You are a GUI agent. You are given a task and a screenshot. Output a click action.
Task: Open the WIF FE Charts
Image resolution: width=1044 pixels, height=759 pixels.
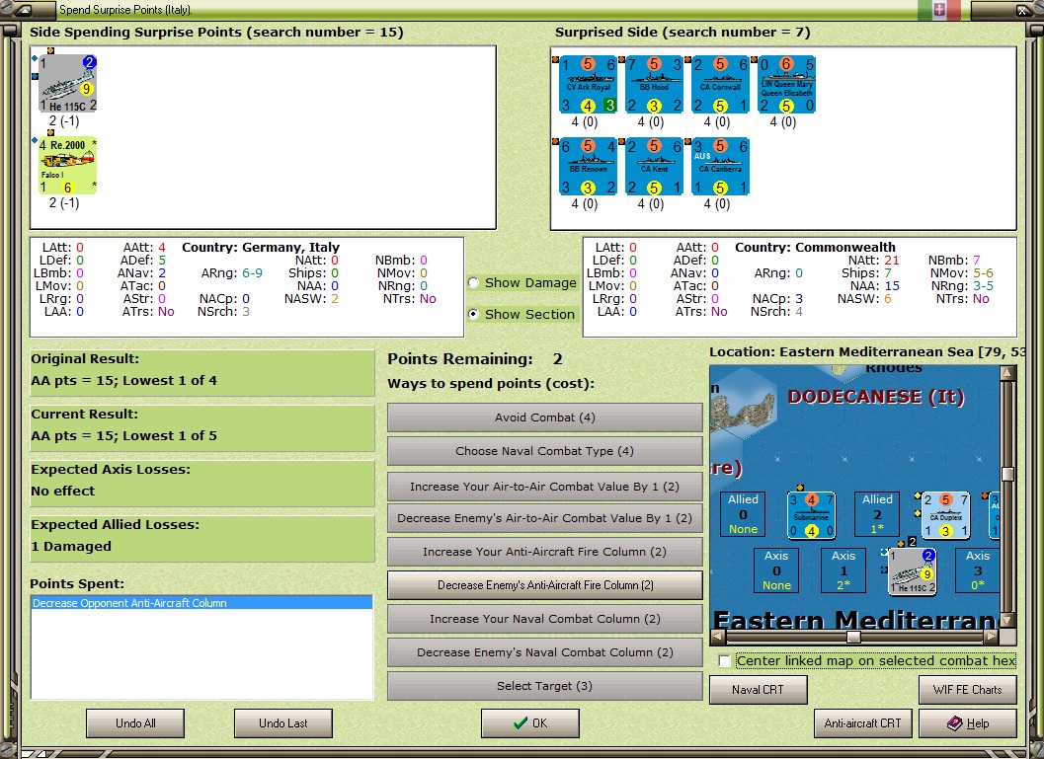coord(967,690)
